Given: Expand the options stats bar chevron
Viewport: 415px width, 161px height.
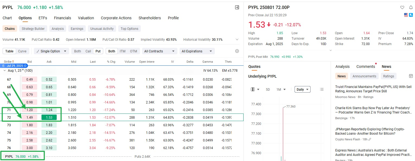Looking at the screenshot, I should pos(237,39).
